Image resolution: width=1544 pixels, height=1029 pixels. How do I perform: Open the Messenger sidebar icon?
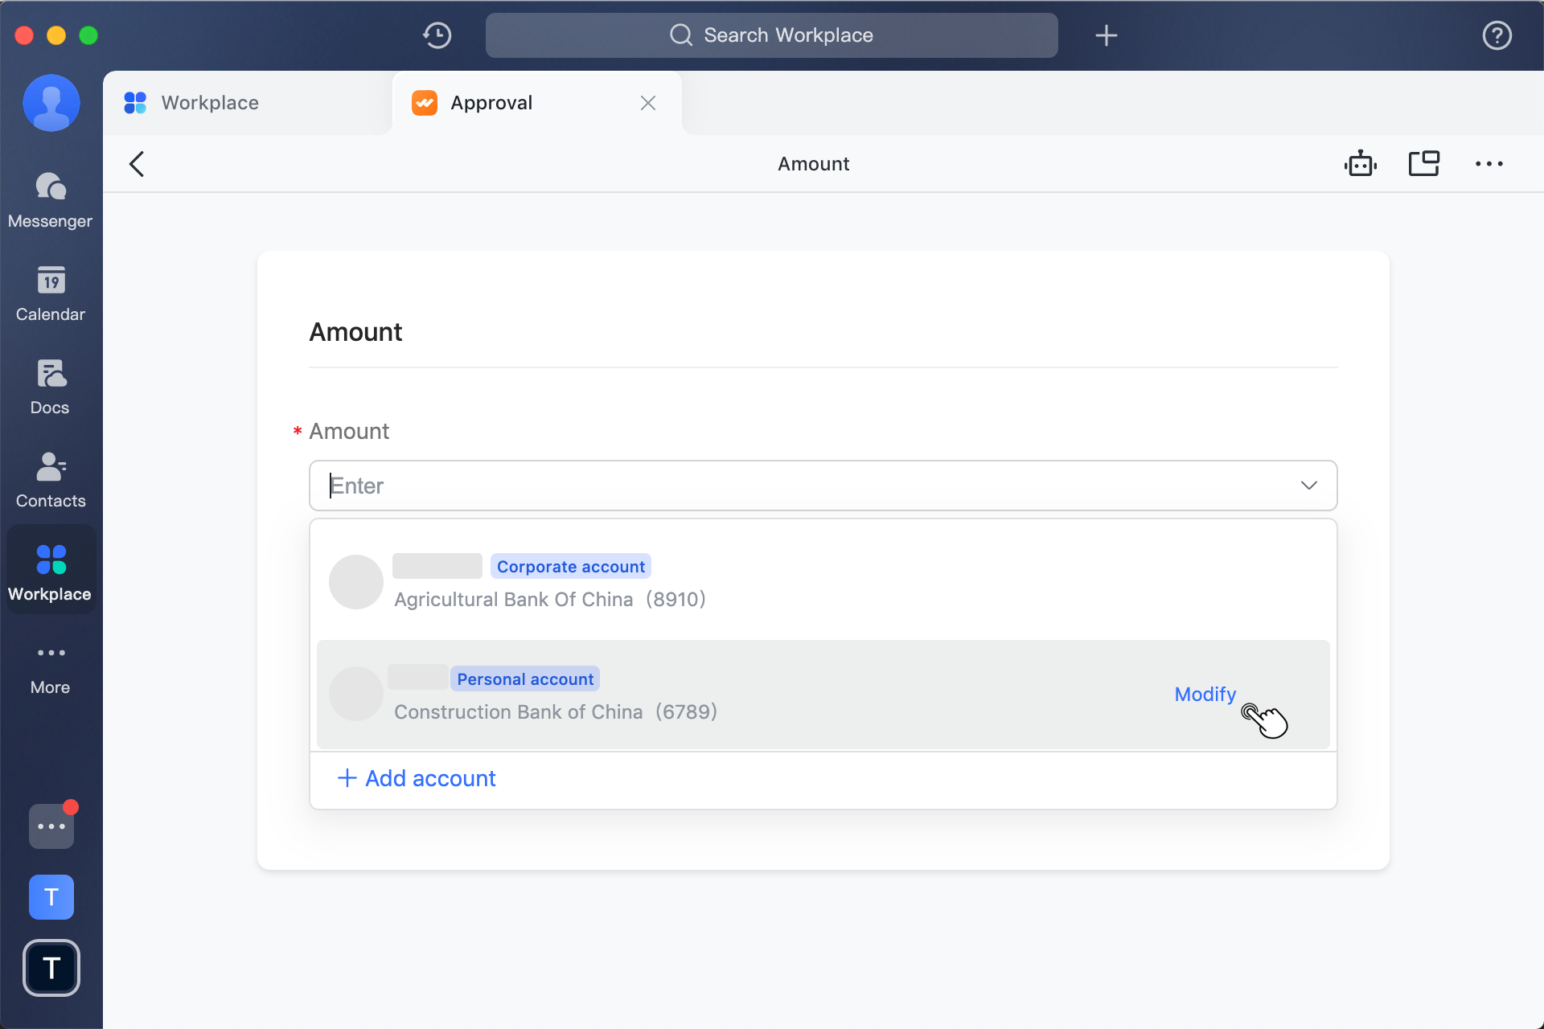(51, 197)
